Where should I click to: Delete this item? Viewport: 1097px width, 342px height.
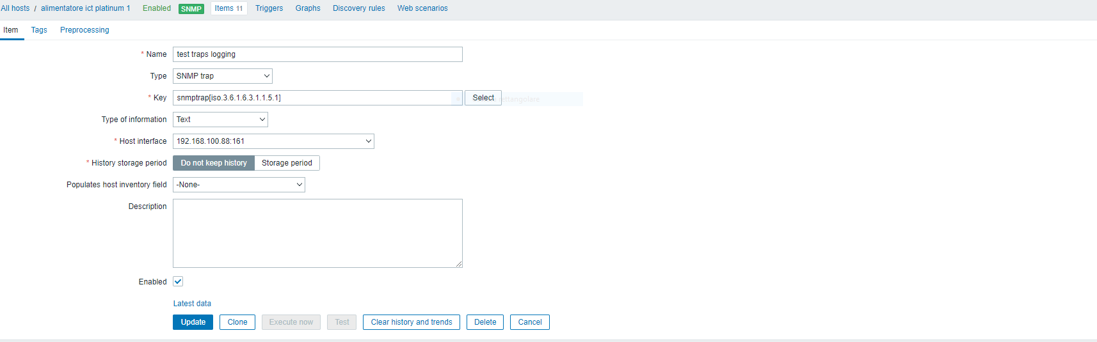485,322
